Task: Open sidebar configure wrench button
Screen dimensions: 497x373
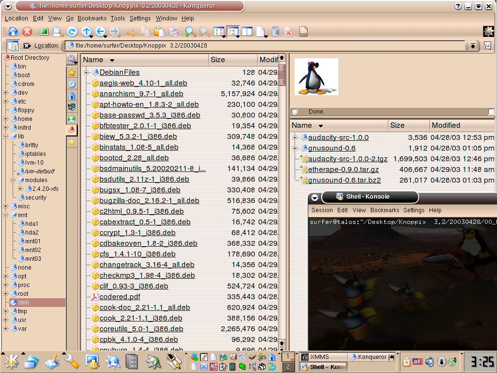Action: pos(72,59)
